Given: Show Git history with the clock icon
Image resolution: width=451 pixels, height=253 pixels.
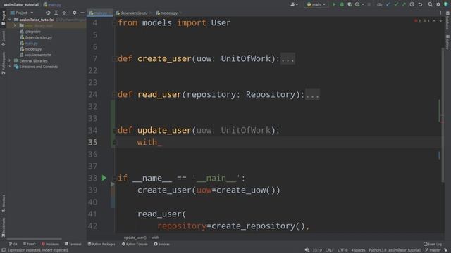Looking at the screenshot, I should click(x=412, y=4).
